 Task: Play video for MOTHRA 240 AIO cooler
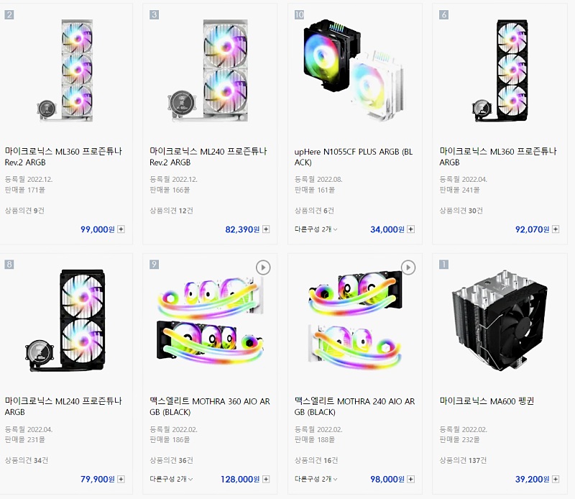(408, 267)
